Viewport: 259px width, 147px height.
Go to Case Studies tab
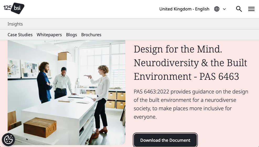[x=20, y=35]
